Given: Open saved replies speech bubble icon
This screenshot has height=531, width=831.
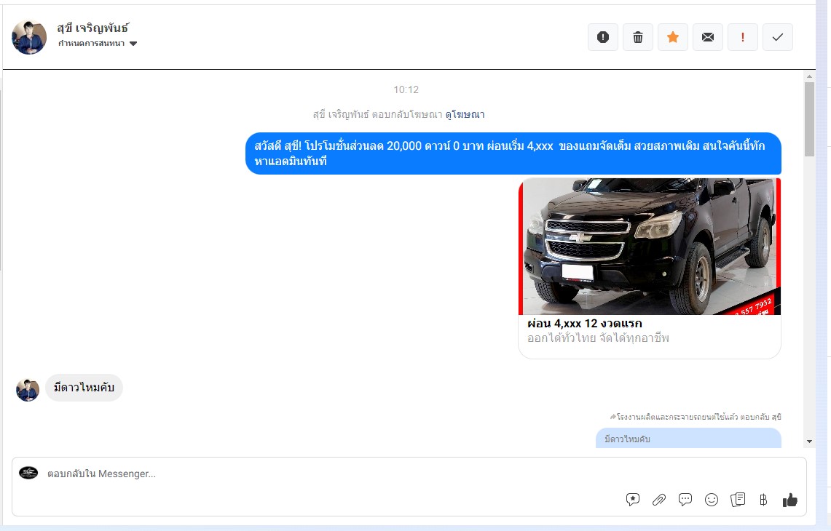Looking at the screenshot, I should tap(685, 500).
